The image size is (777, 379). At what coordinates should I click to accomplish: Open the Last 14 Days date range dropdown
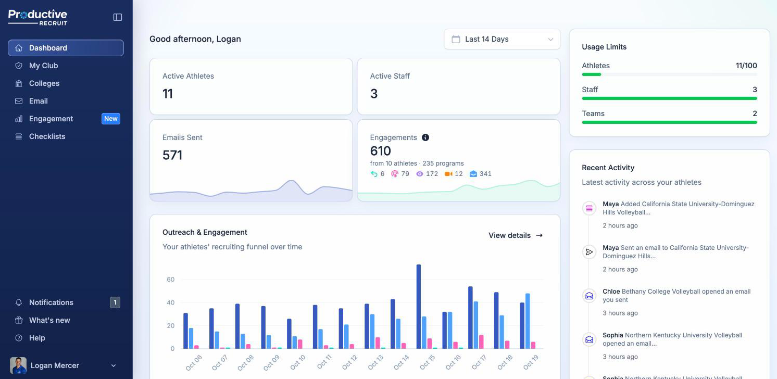point(502,39)
